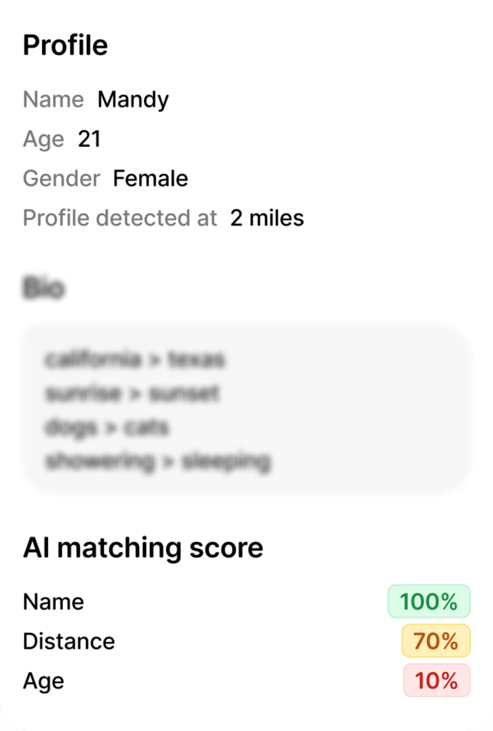Click the Name label under AI matching score

(53, 602)
